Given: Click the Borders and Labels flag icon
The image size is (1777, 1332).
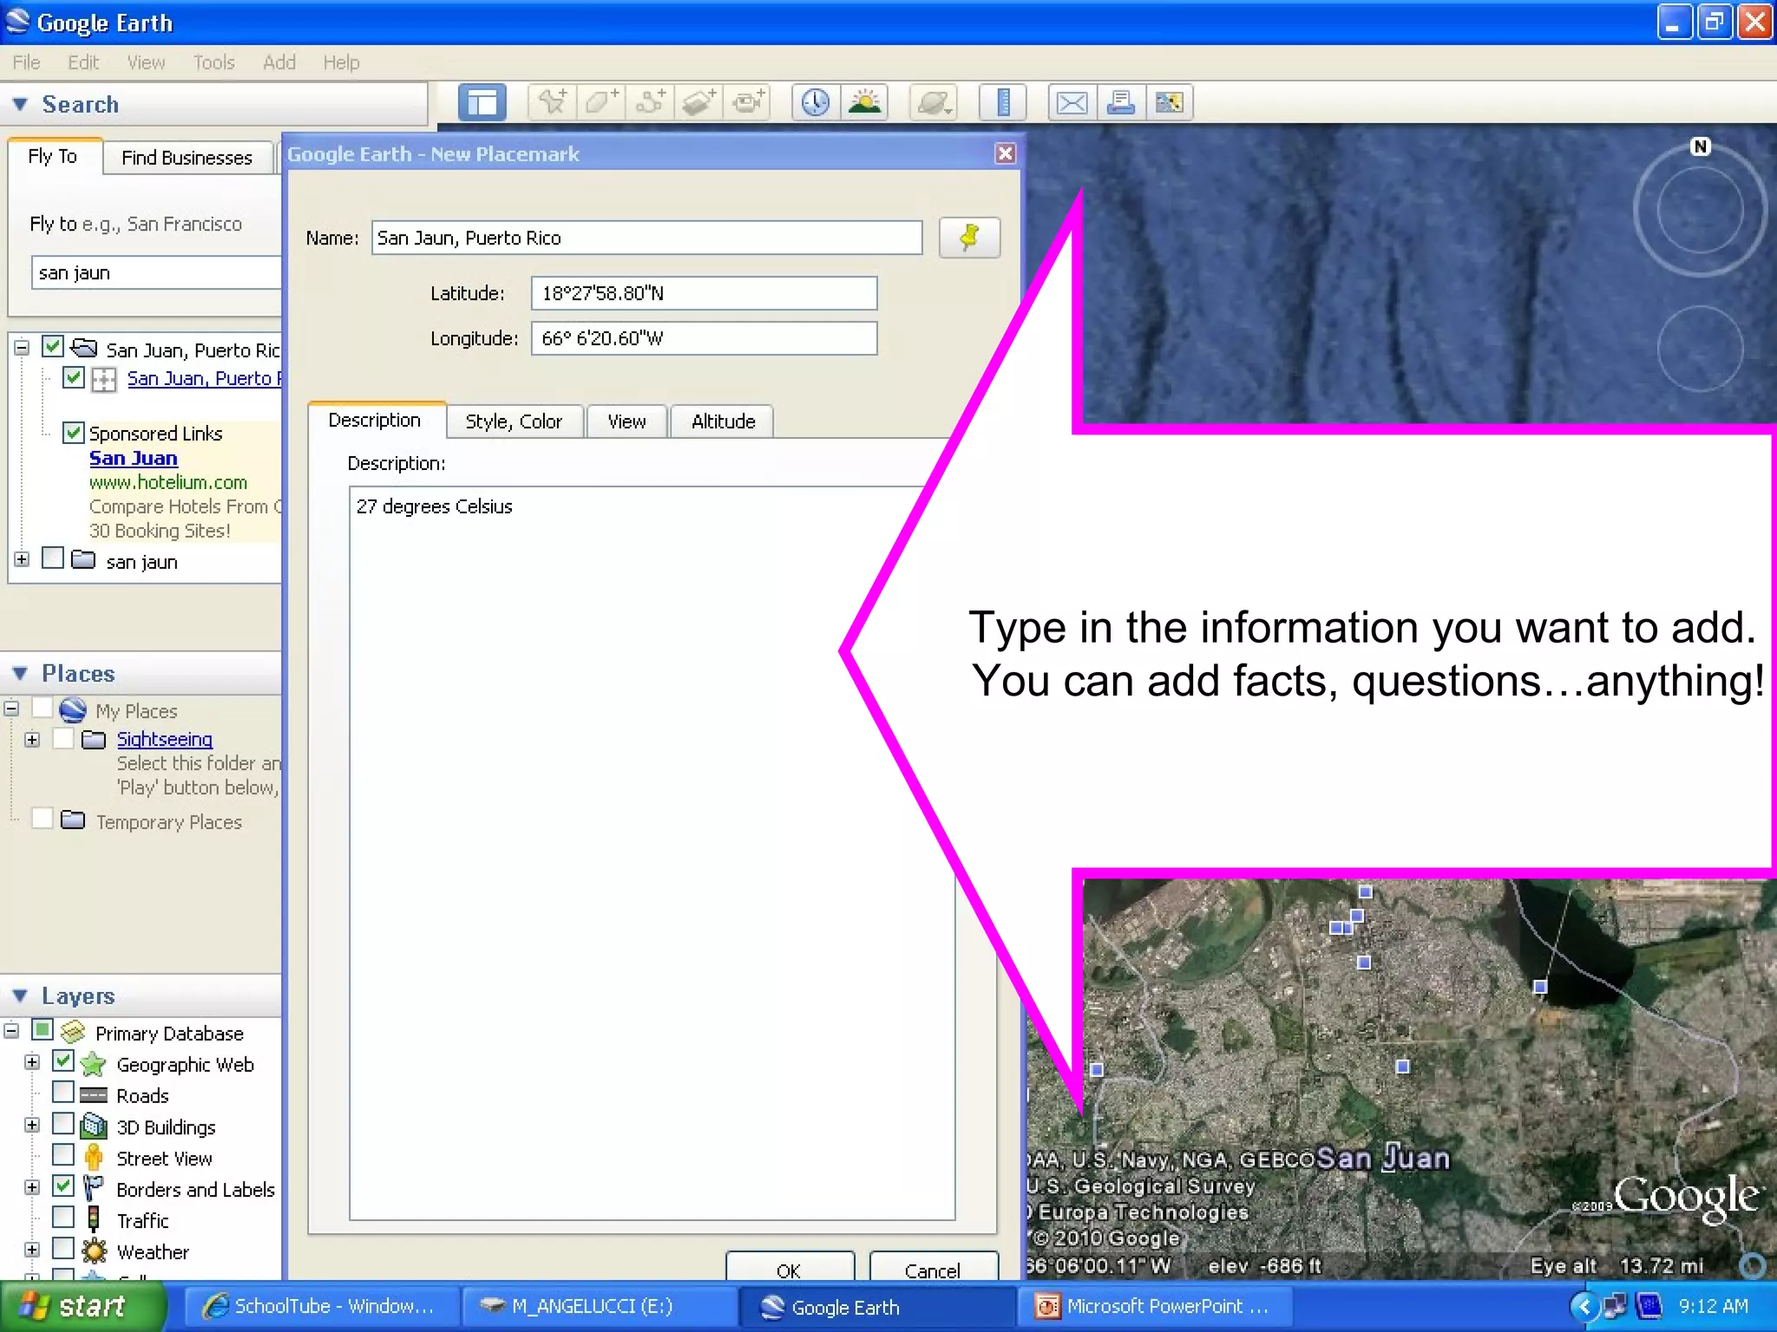Looking at the screenshot, I should pyautogui.click(x=92, y=1188).
